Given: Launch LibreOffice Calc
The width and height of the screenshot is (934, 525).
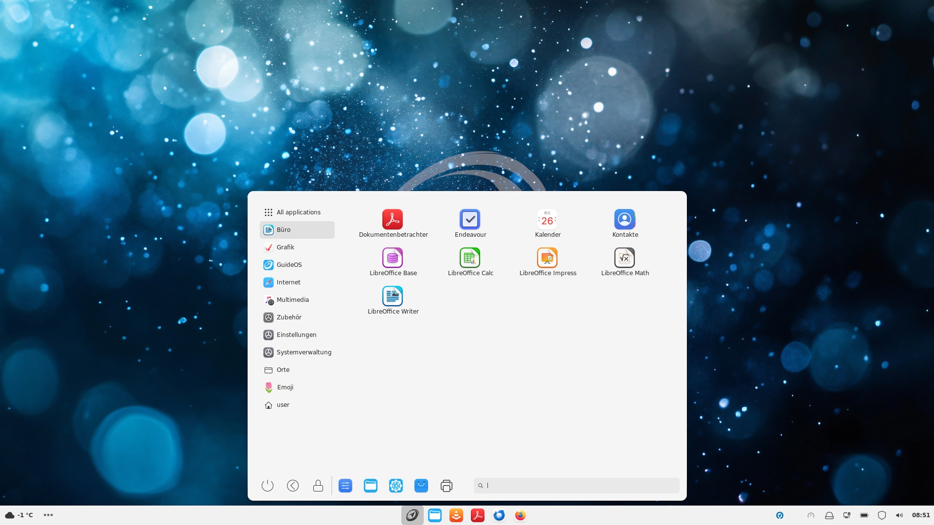Looking at the screenshot, I should [470, 258].
